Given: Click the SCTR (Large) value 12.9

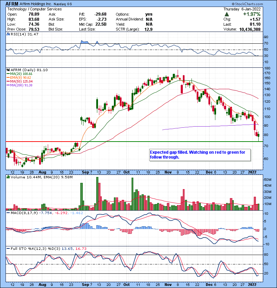Looking at the screenshot, I should 149,29.
